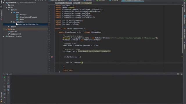
Task: Click GerenciadorCheques breadcrumb
Action: coord(63,3)
